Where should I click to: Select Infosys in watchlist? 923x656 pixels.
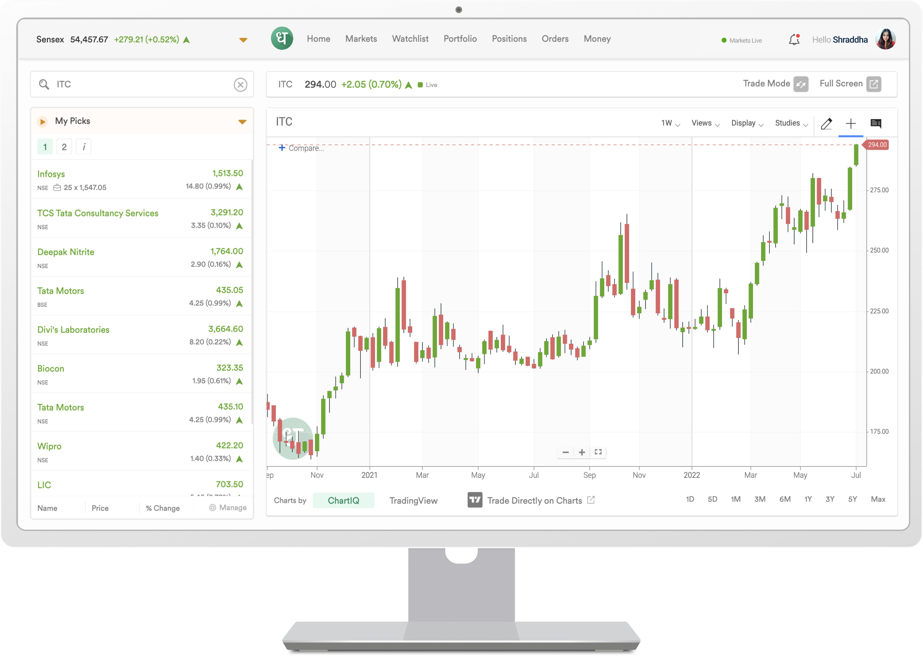click(141, 179)
